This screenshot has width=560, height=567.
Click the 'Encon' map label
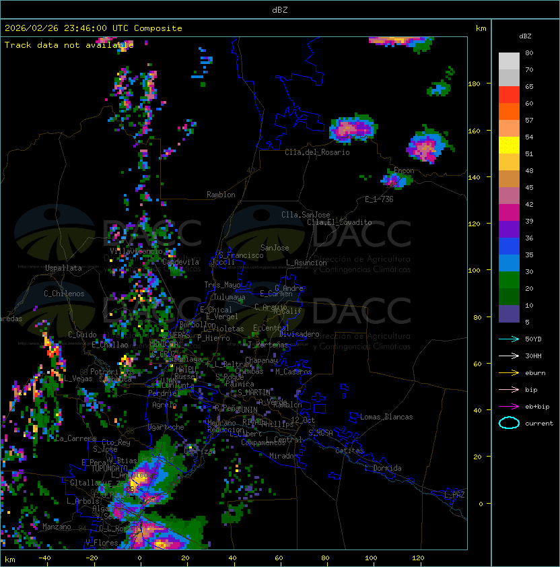click(x=404, y=170)
